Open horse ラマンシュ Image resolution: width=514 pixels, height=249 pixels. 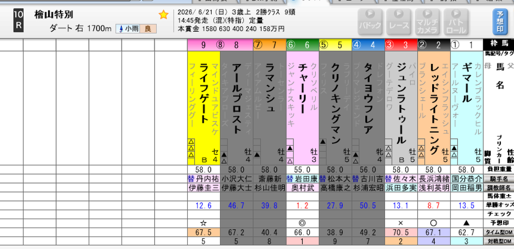[270, 88]
